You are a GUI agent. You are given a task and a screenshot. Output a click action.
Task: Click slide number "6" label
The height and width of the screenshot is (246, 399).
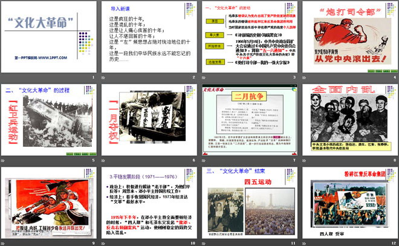click(x=194, y=160)
